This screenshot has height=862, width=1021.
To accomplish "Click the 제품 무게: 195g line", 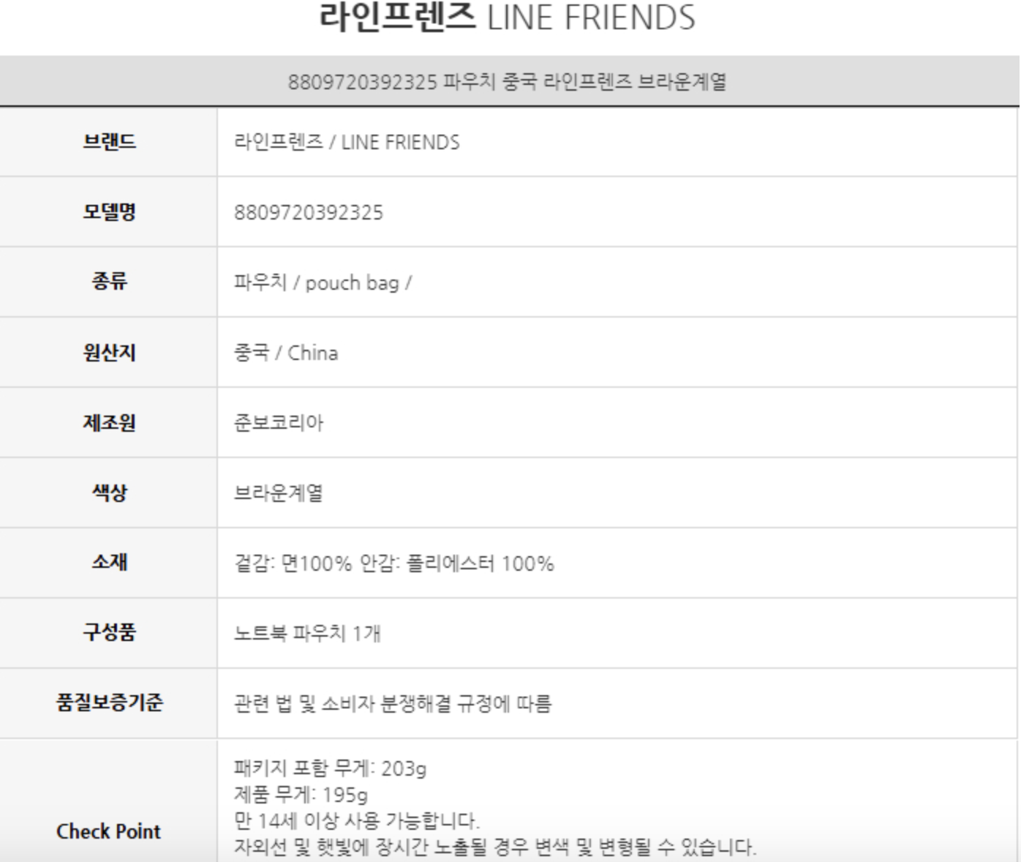I will pyautogui.click(x=301, y=795).
